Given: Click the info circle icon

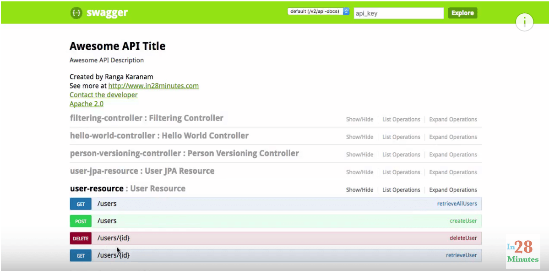Looking at the screenshot, I should (x=524, y=22).
